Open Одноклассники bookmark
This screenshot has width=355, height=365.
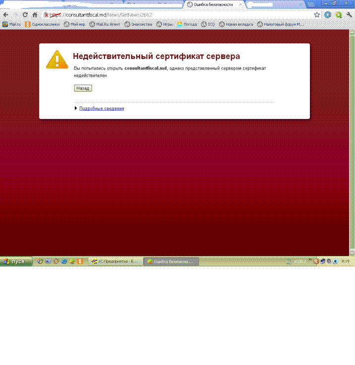click(42, 24)
